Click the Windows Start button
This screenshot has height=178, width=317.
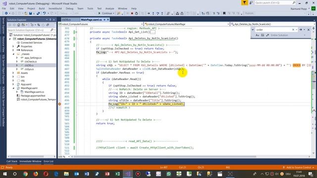click(4, 174)
